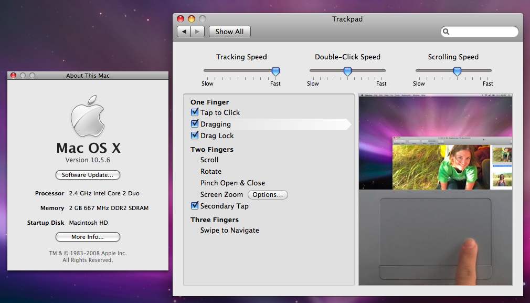Select the Screen Zoom gesture row
This screenshot has width=530, height=303.
(x=221, y=194)
